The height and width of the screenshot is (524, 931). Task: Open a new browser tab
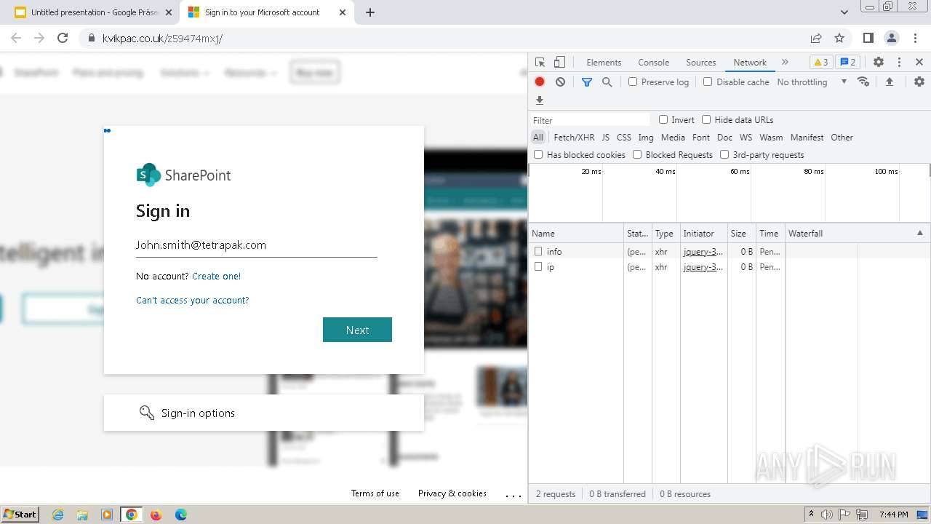coord(370,12)
